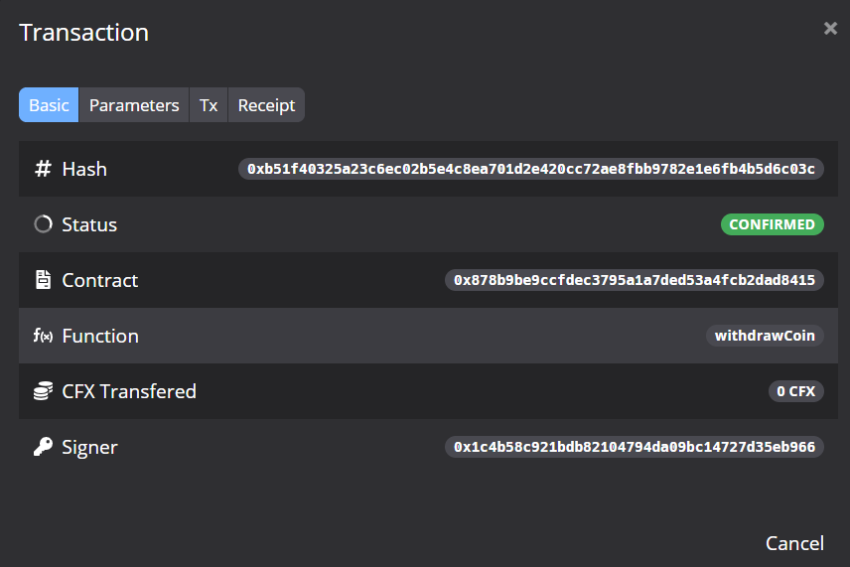Viewport: 850px width, 567px height.
Task: Click the CFX coins stack icon
Action: coord(43,391)
